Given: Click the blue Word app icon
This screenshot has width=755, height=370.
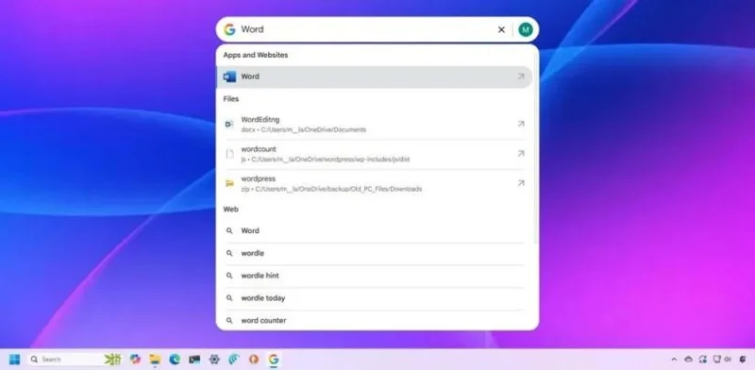Looking at the screenshot, I should (x=229, y=76).
